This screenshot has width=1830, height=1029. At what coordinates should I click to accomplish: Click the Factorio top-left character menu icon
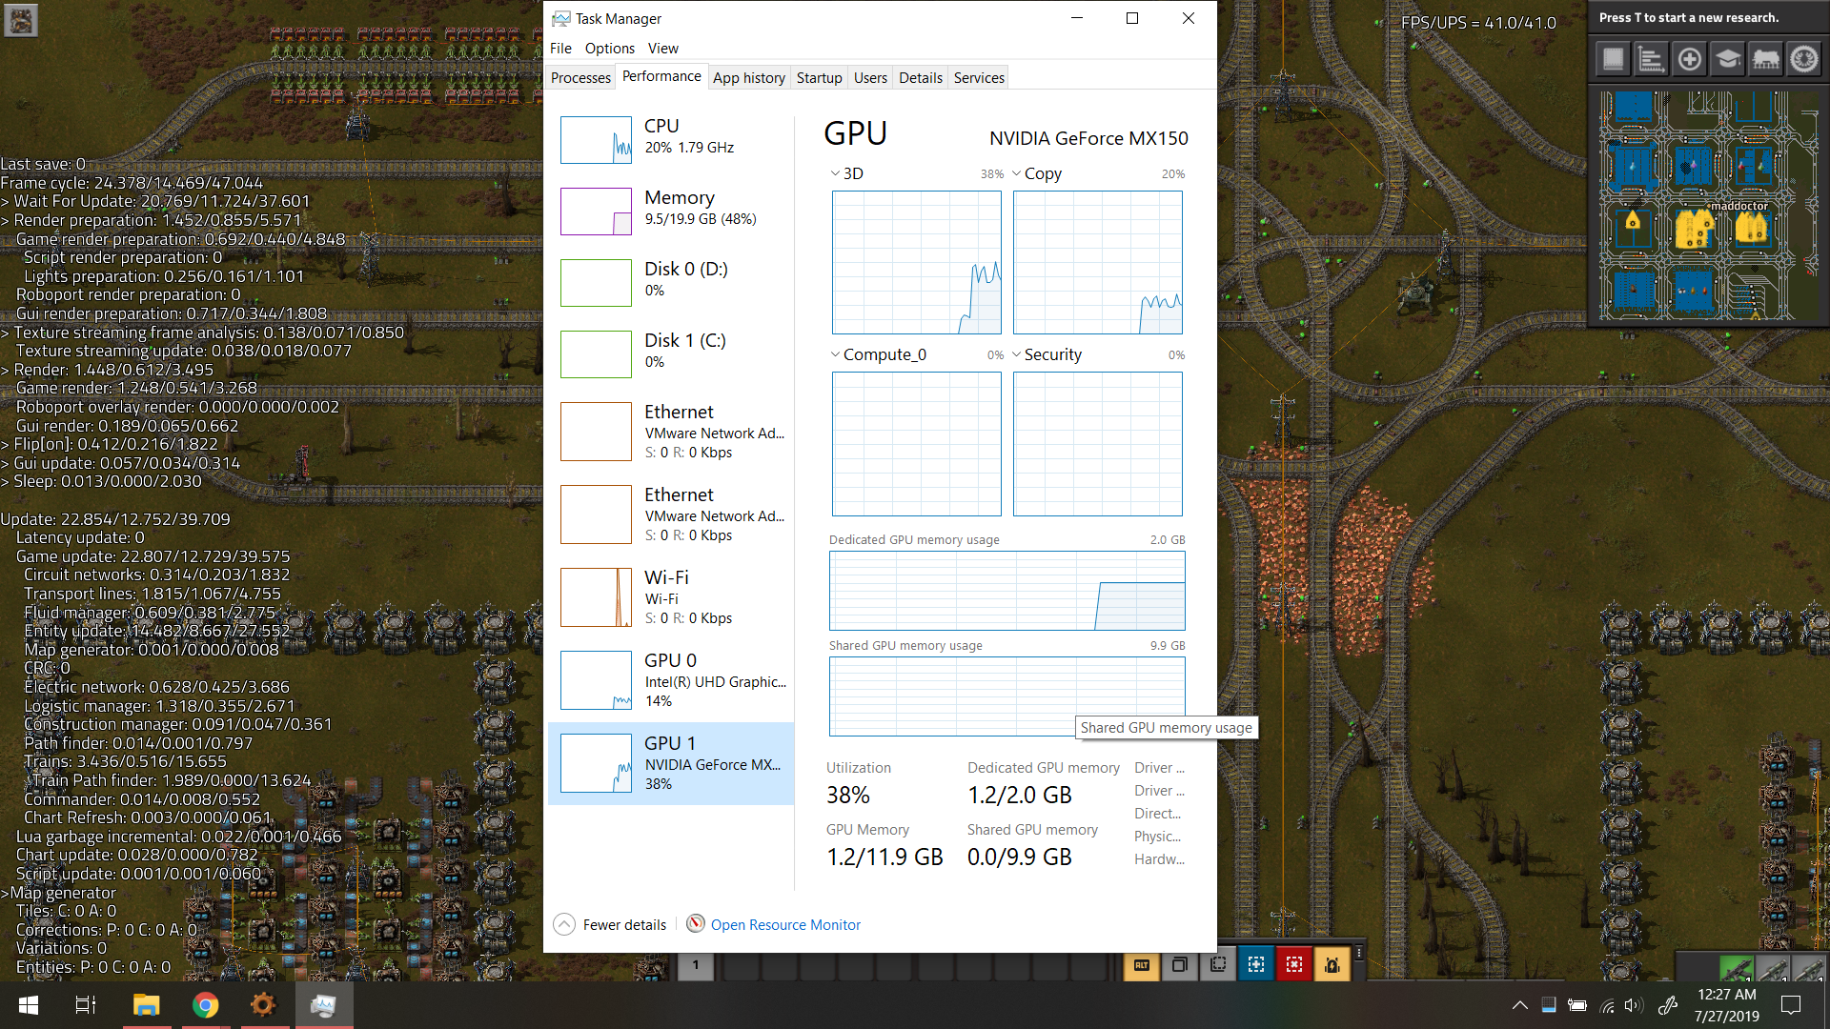click(x=21, y=20)
